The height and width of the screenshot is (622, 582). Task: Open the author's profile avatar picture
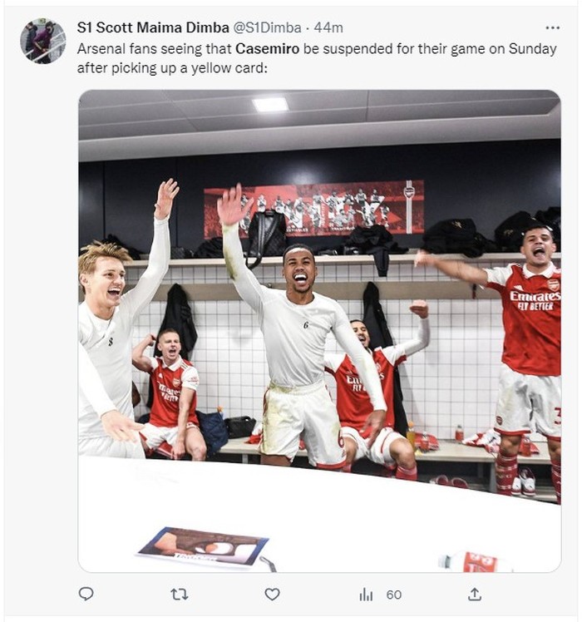point(43,41)
